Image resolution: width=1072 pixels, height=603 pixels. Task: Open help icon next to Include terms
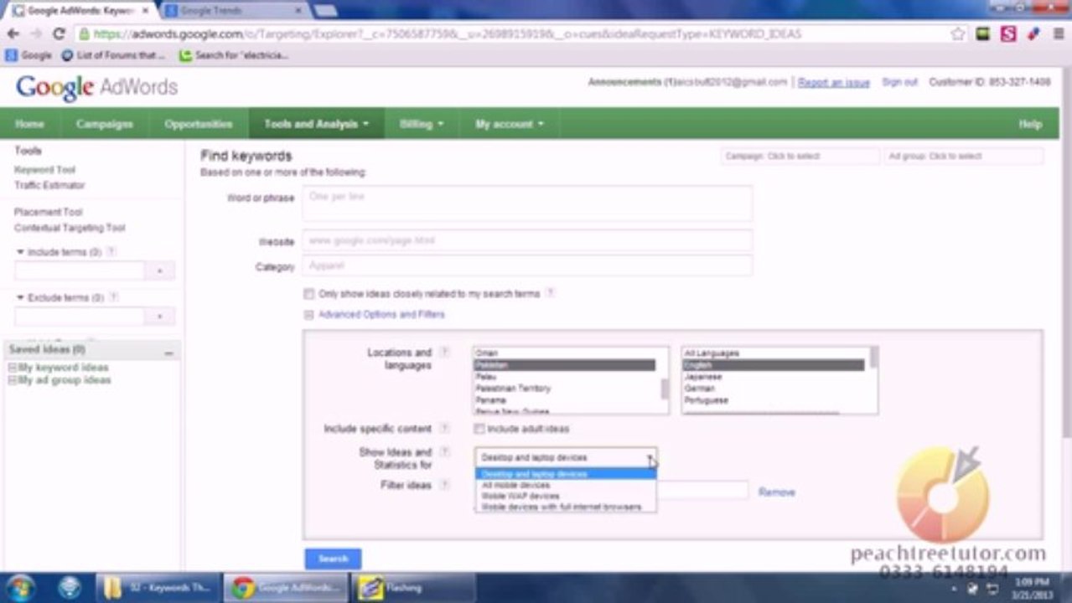111,252
